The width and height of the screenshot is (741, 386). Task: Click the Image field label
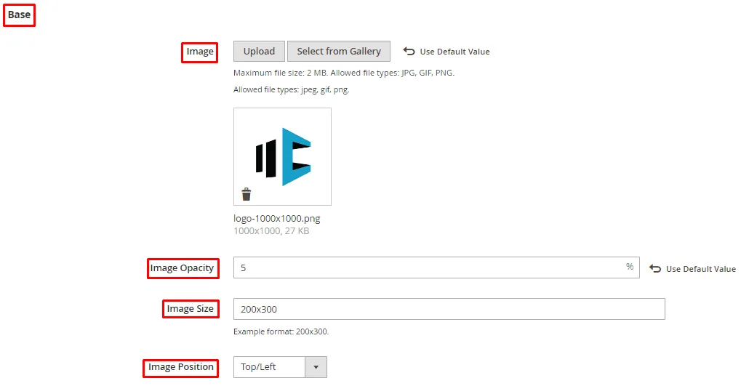(x=199, y=52)
